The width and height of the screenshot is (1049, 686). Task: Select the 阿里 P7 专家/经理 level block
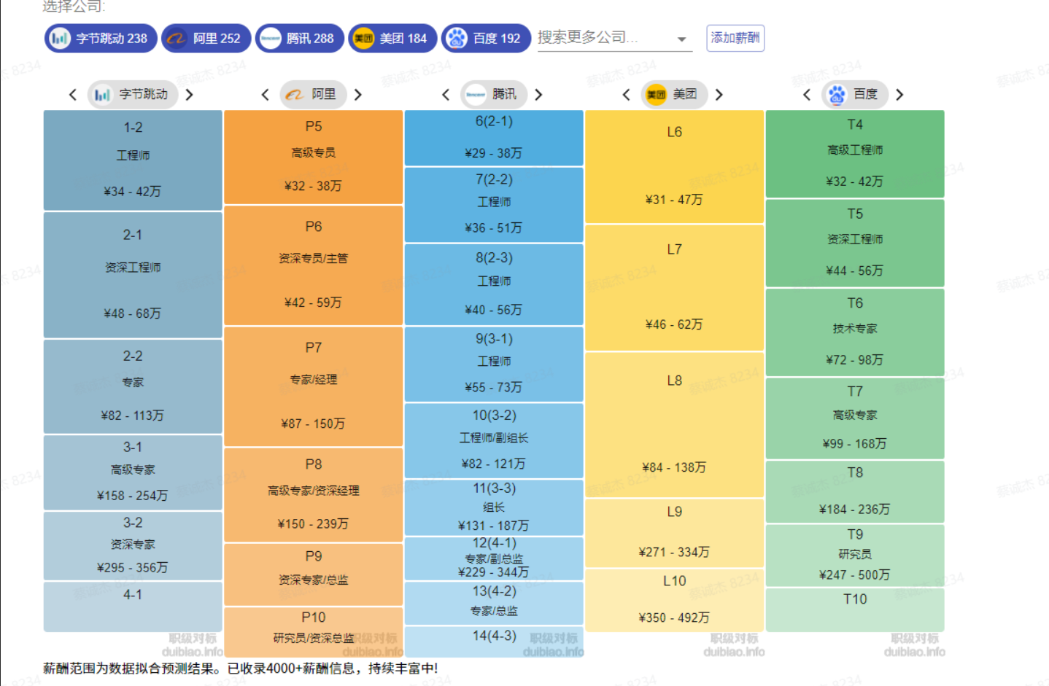pyautogui.click(x=313, y=386)
